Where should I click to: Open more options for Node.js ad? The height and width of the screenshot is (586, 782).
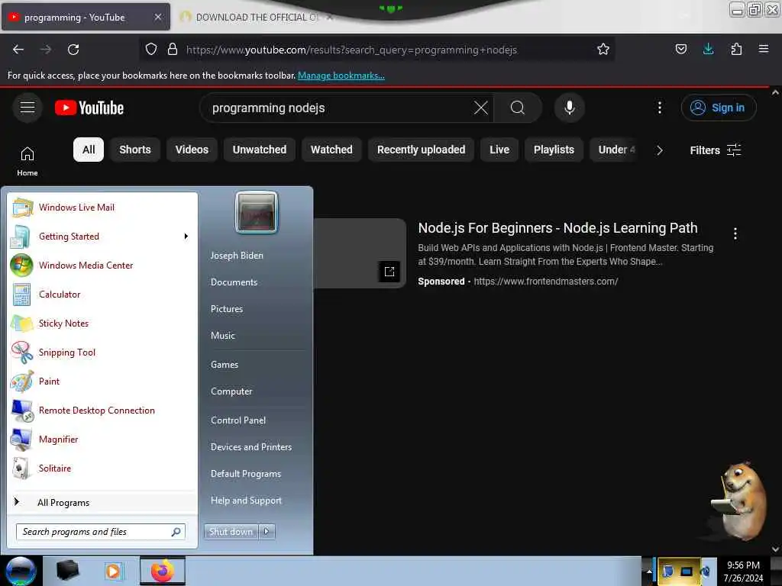click(735, 233)
